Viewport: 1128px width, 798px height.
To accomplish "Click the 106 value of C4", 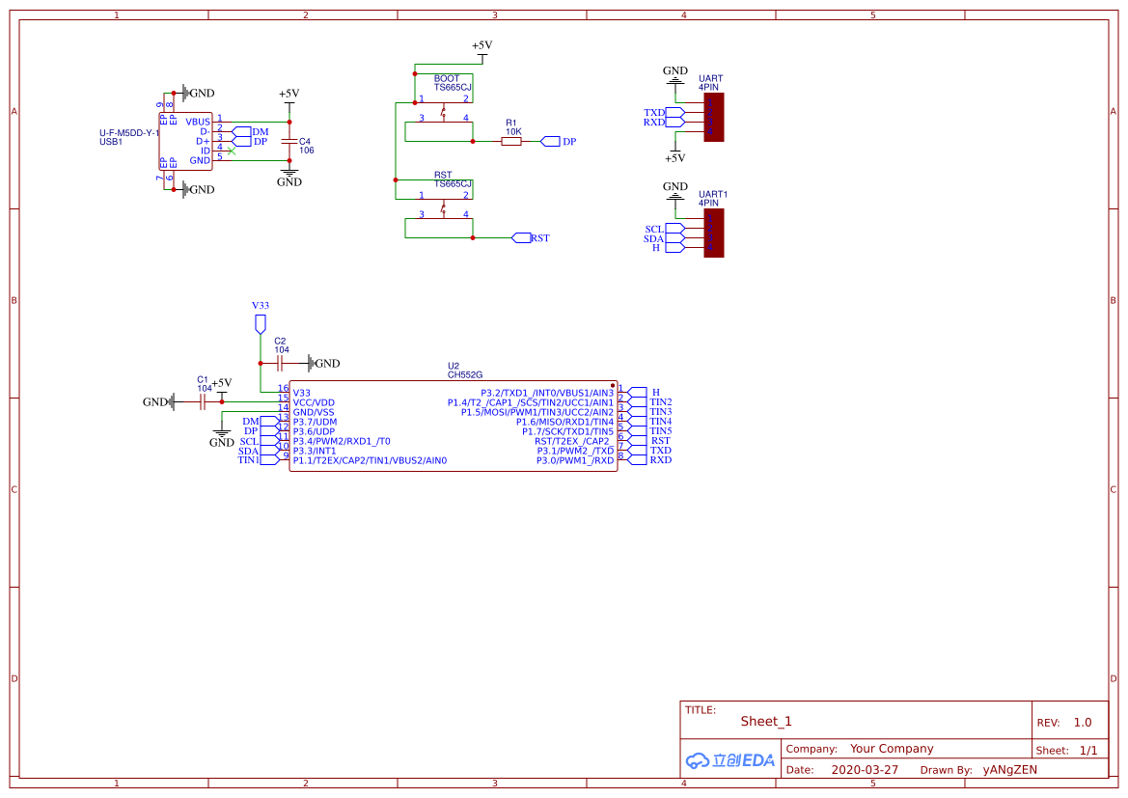I will [307, 151].
